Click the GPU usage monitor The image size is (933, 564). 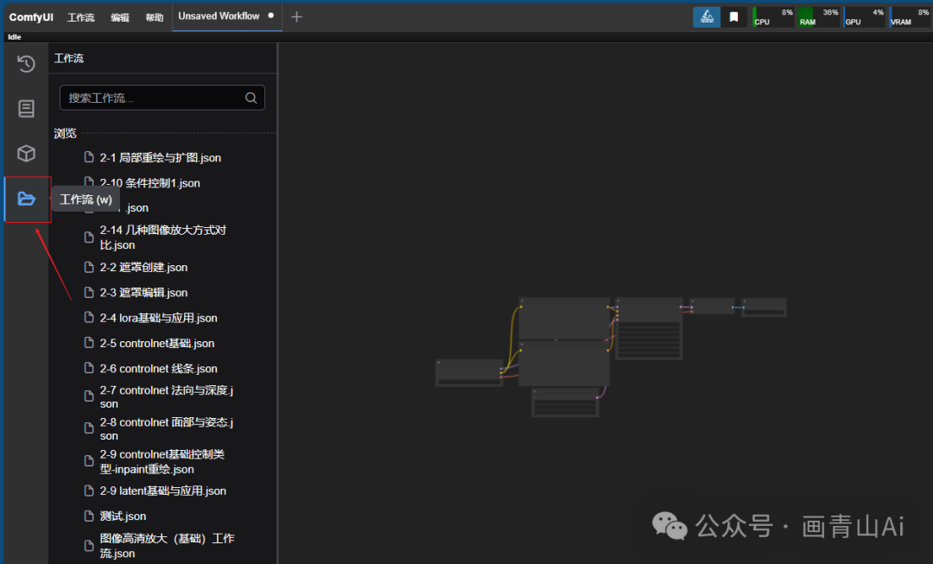click(x=865, y=16)
